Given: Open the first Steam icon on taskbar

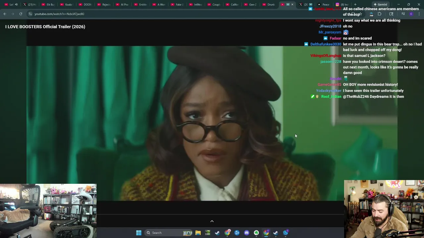Looking at the screenshot, I should tap(217, 233).
